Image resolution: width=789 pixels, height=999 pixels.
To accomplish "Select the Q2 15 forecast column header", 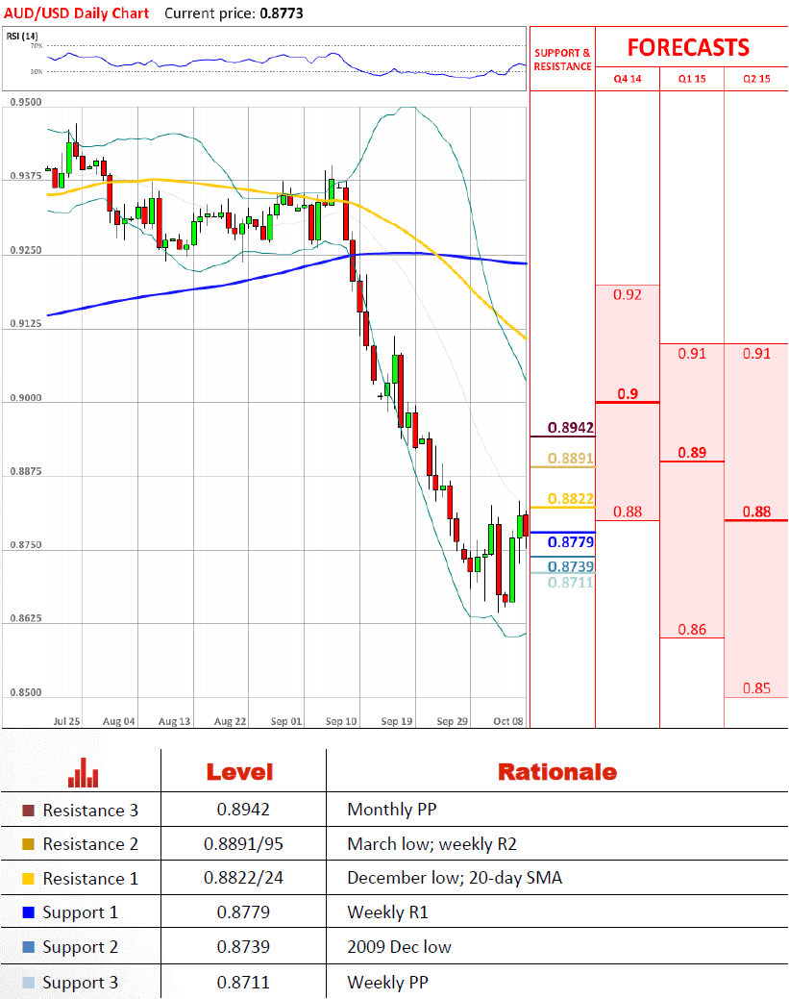I will point(756,79).
